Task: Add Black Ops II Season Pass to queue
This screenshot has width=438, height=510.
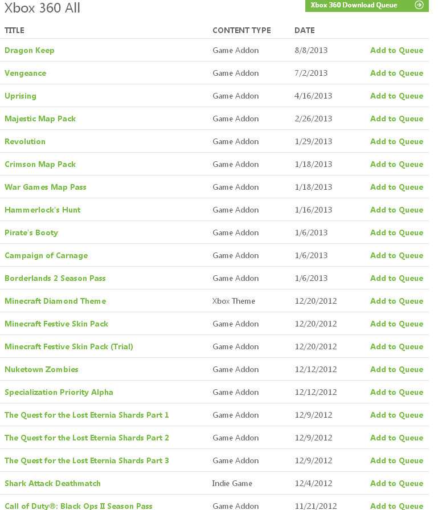Action: coord(396,506)
